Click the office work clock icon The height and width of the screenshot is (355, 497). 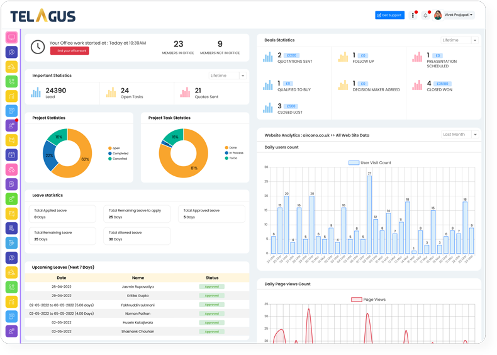pyautogui.click(x=38, y=47)
